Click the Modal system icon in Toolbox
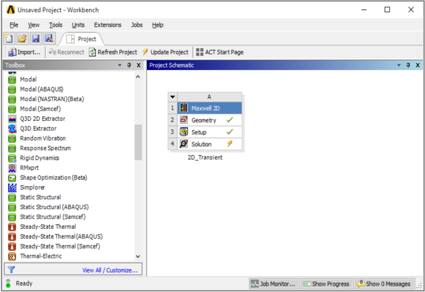 (x=12, y=80)
